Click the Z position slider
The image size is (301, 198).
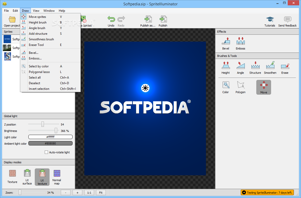coord(44,124)
